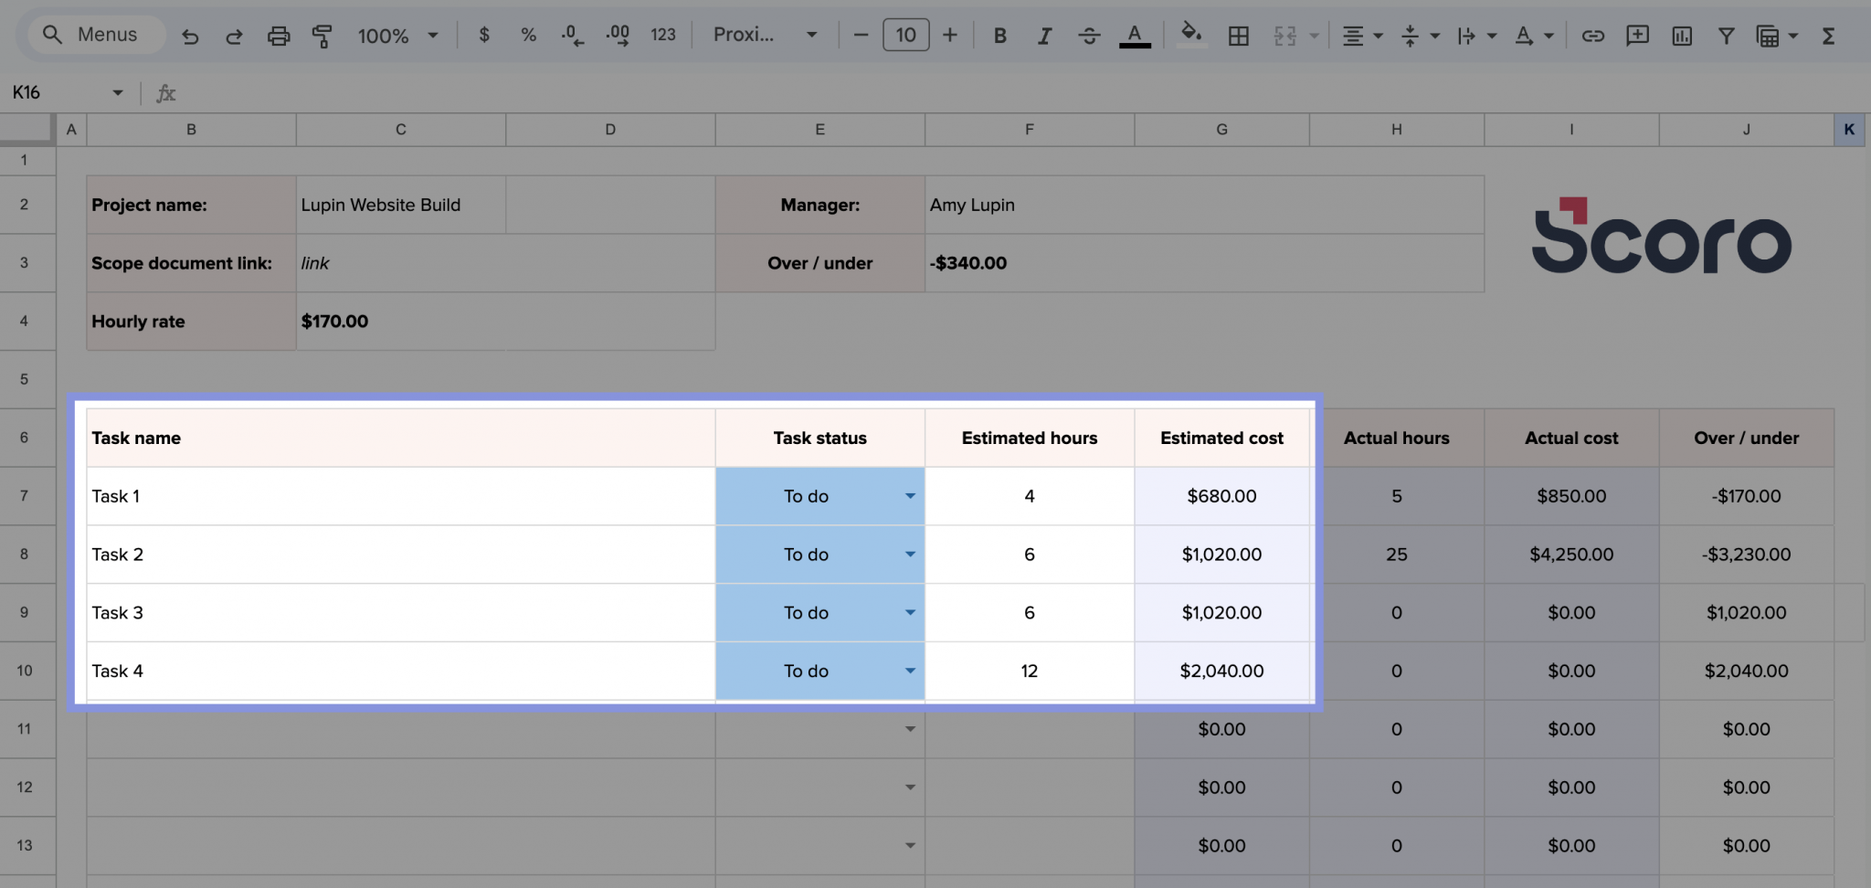Image resolution: width=1871 pixels, height=888 pixels.
Task: Increase font size with the plus stepper
Action: click(x=950, y=35)
